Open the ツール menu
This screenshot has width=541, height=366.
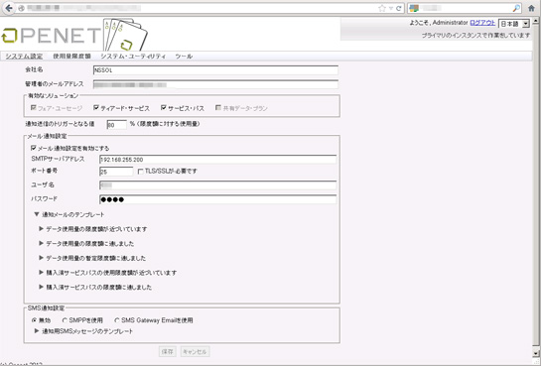(x=184, y=57)
